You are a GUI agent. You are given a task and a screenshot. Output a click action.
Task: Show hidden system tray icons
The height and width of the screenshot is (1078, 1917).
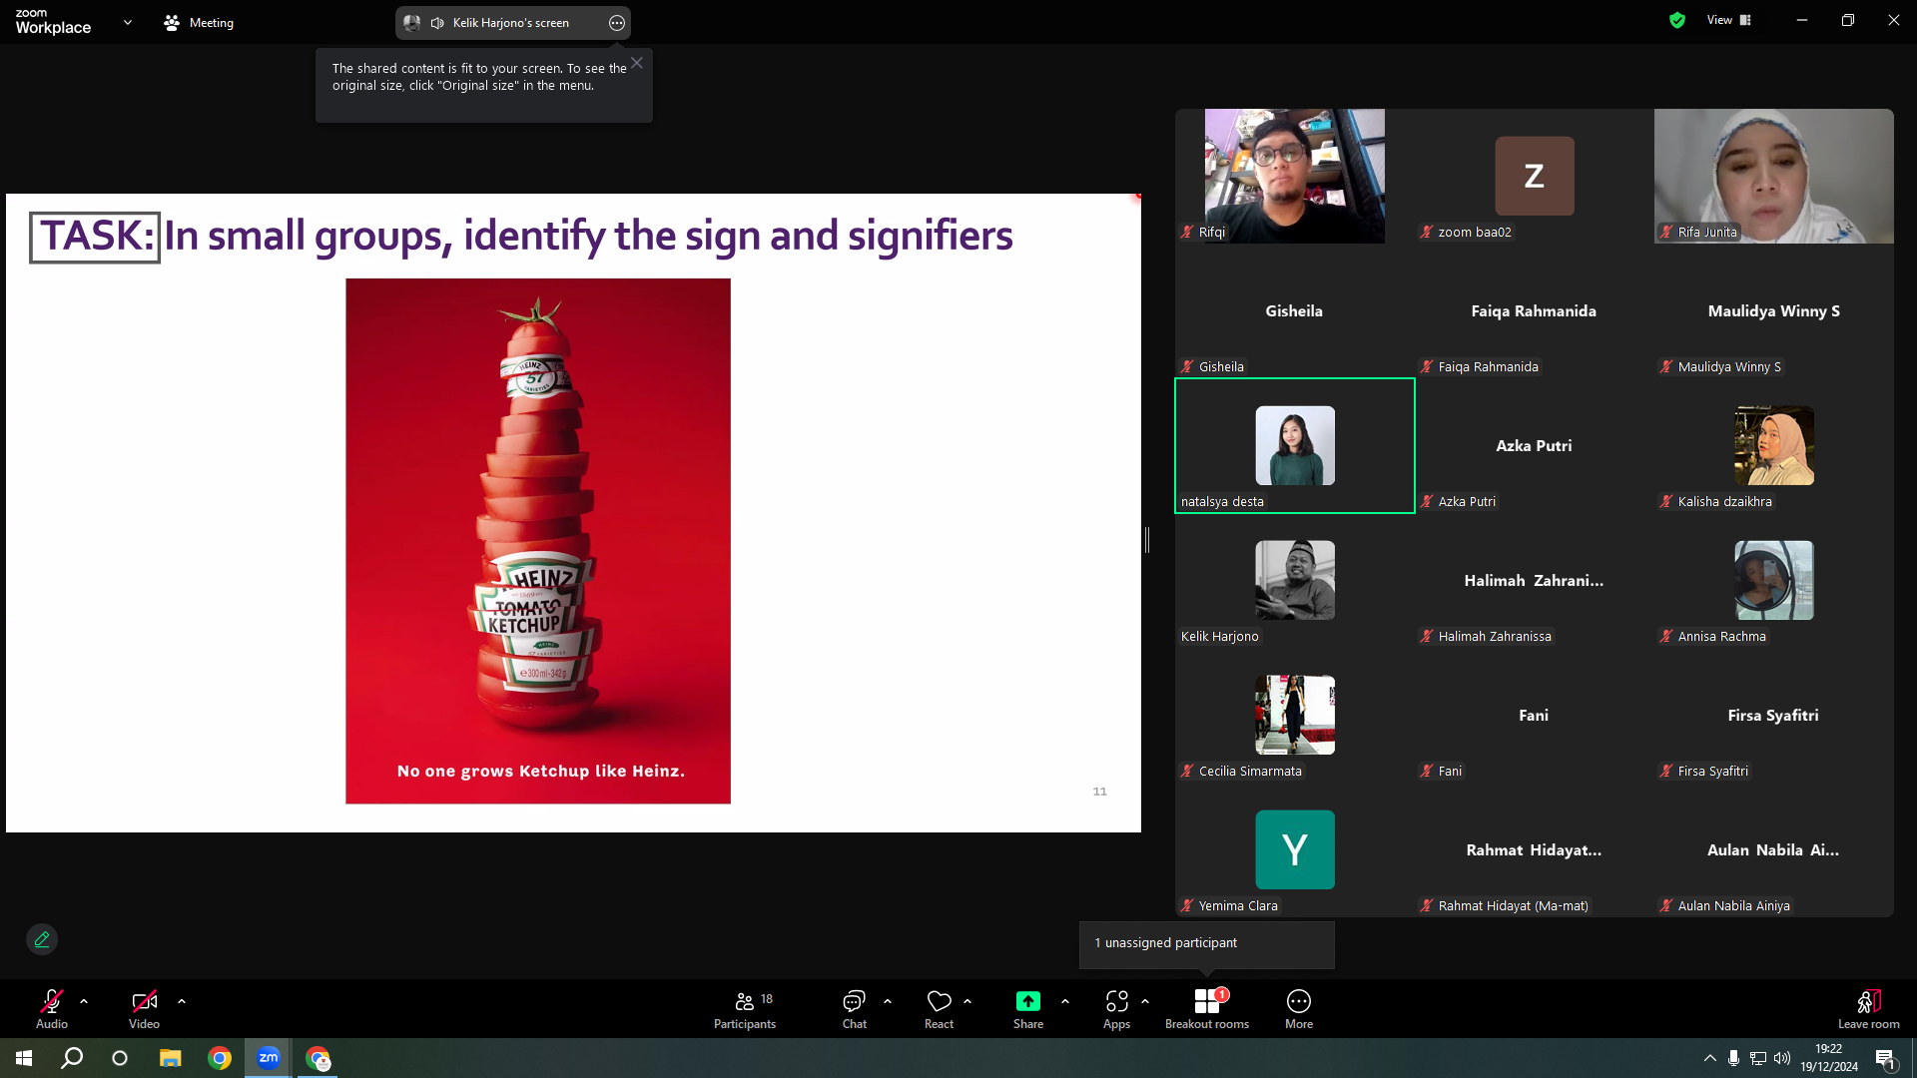point(1710,1058)
